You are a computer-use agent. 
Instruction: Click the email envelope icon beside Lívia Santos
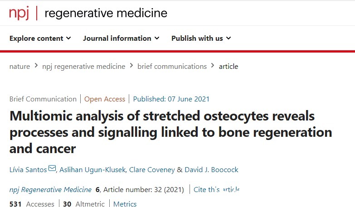point(52,169)
